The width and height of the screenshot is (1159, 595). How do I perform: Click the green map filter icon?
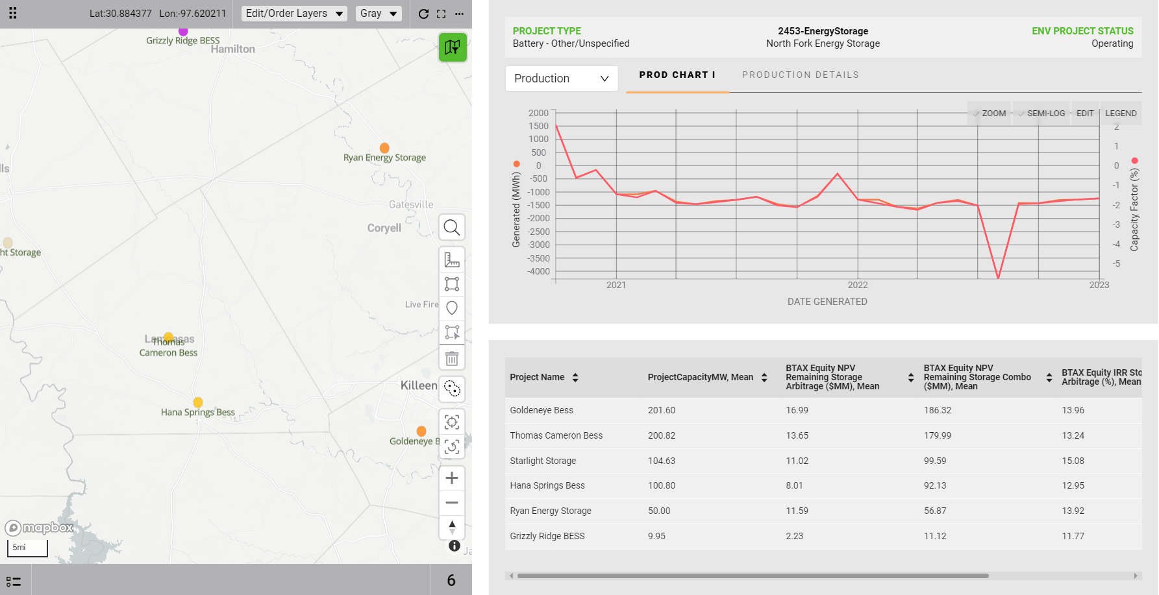(453, 47)
